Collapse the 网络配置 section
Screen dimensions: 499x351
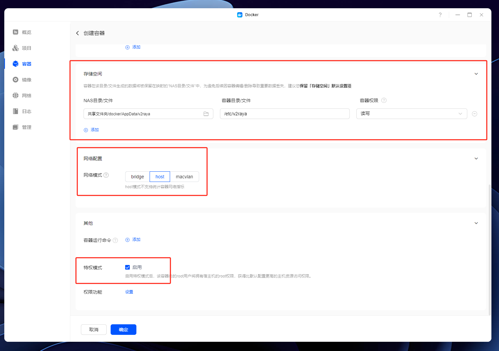[x=476, y=159]
